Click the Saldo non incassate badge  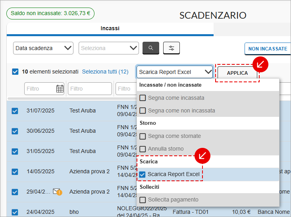50,14
